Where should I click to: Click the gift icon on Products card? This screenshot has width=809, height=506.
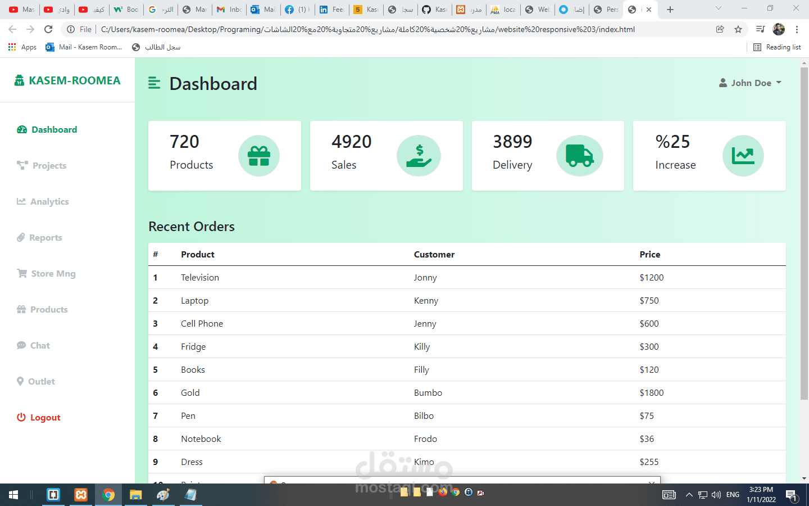[x=259, y=156]
